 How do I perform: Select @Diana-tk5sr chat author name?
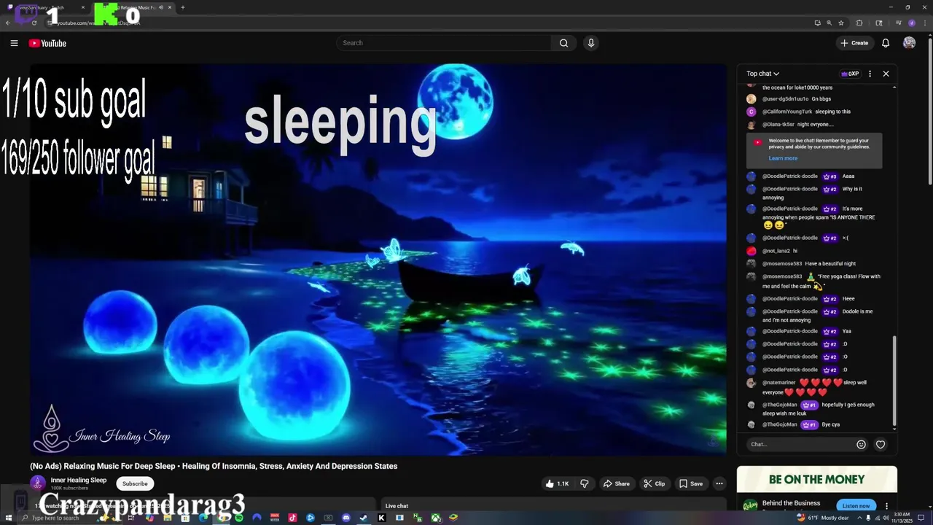point(778,125)
